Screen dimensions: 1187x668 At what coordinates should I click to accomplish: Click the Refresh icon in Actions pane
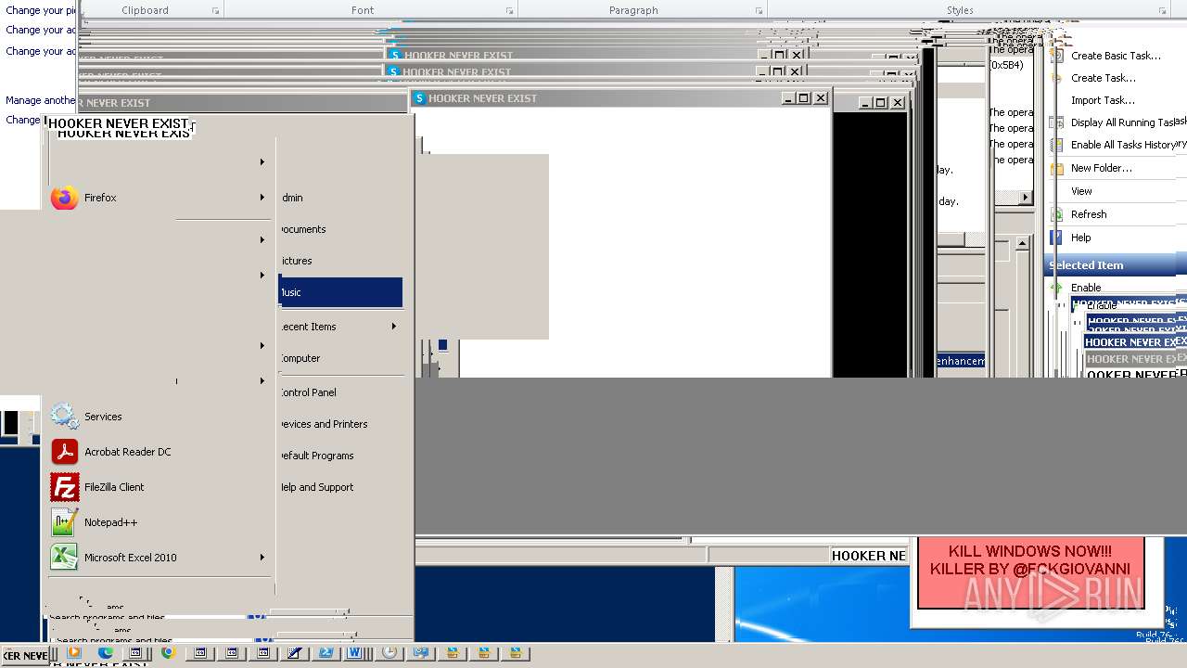[x=1056, y=213]
